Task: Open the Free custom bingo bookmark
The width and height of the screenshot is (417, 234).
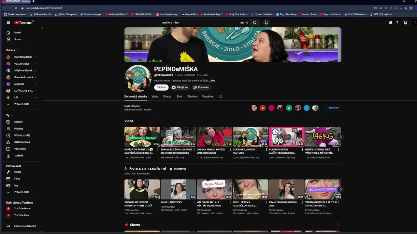Action: (x=91, y=14)
